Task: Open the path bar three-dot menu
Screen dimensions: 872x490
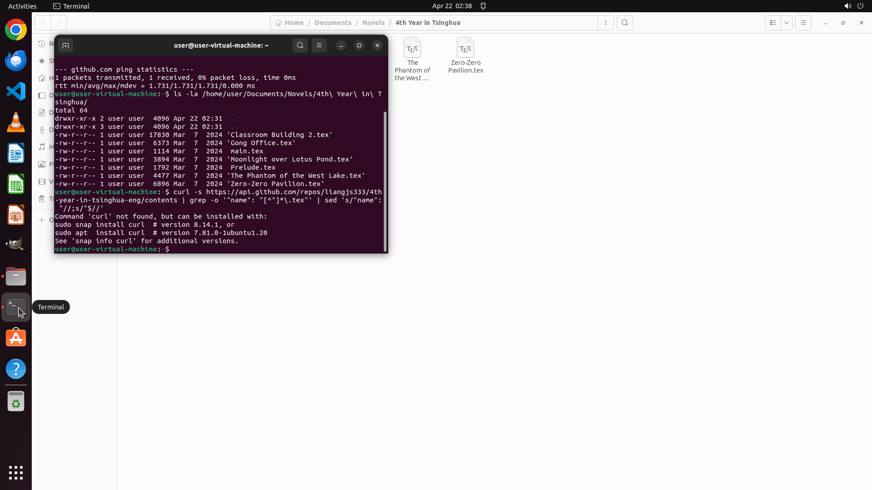Action: tap(605, 23)
